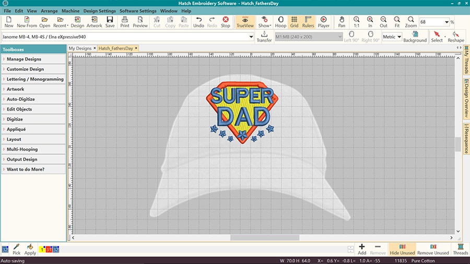Open the Background settings icon
This screenshot has width=470, height=264.
coord(415,37)
